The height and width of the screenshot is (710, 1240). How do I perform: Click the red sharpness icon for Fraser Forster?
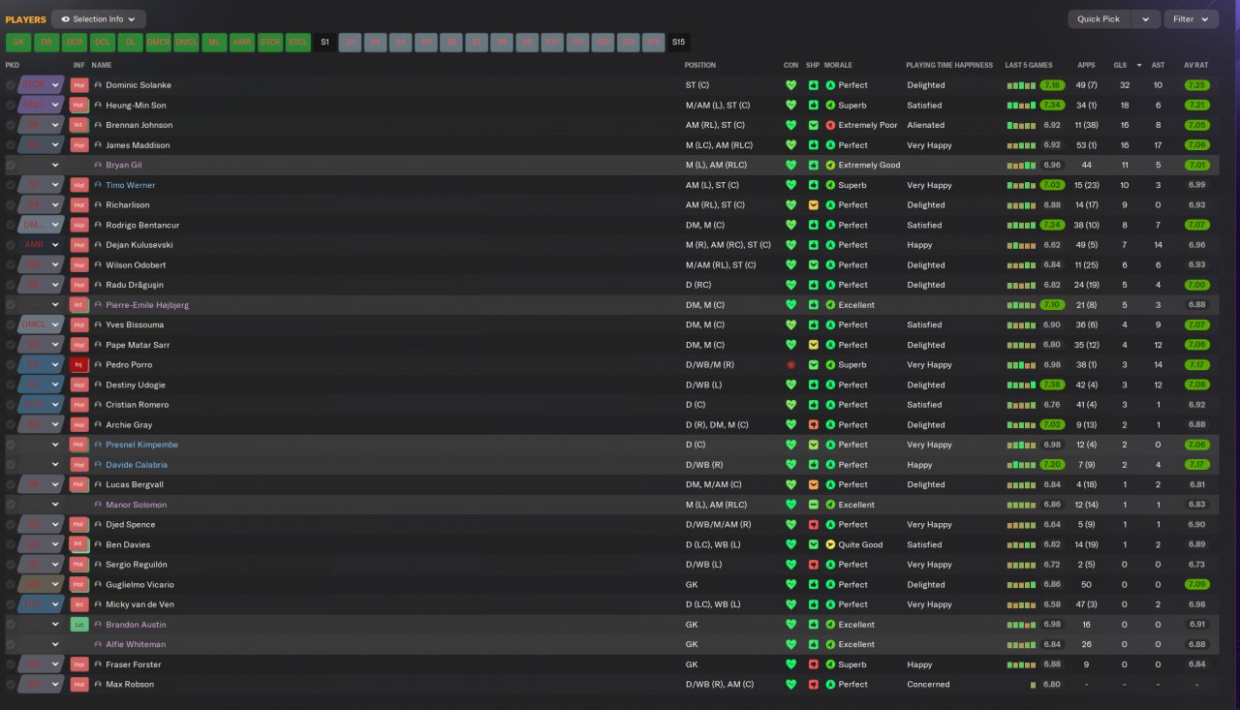pos(813,664)
